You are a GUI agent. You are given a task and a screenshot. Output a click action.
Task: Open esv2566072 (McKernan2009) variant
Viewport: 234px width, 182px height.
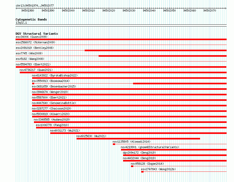(35, 42)
